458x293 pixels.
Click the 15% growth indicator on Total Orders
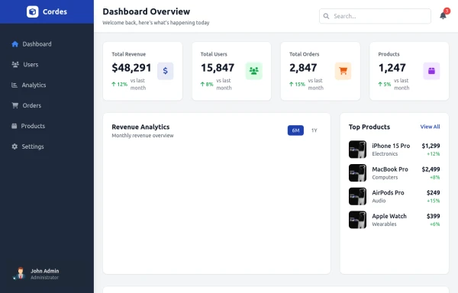coord(297,84)
